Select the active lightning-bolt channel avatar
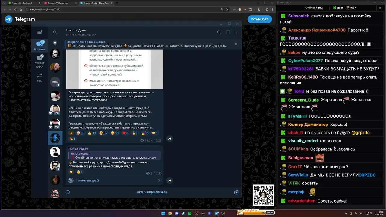The height and width of the screenshot is (217, 386). click(x=55, y=138)
